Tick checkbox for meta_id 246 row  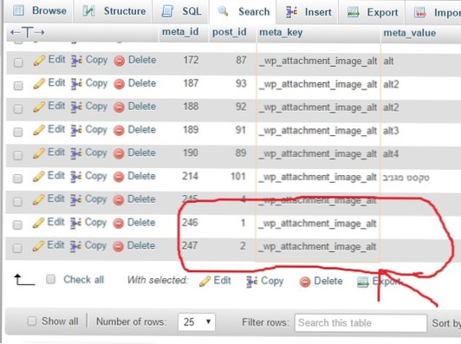[17, 224]
